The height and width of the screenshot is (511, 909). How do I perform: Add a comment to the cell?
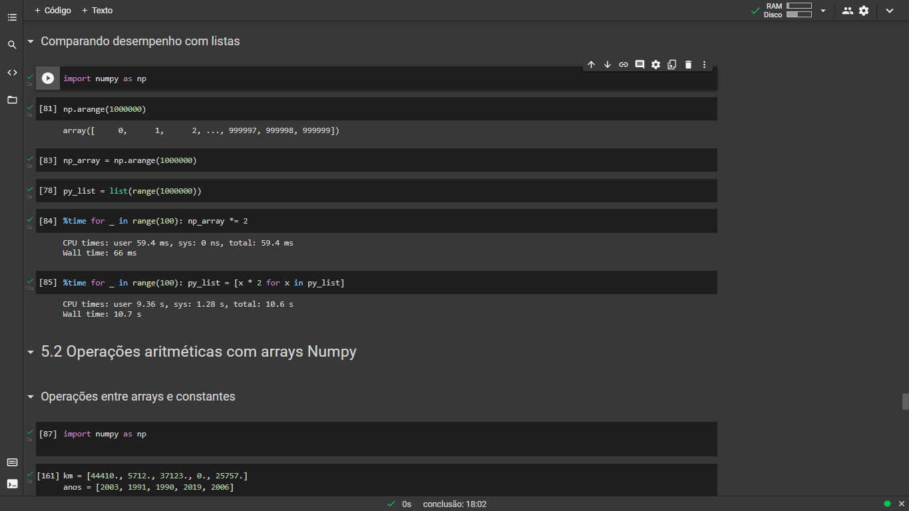tap(639, 65)
